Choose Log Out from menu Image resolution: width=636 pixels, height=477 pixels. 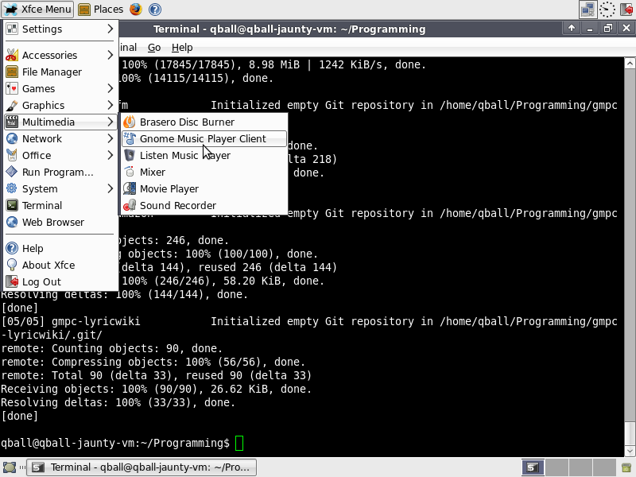click(60, 281)
